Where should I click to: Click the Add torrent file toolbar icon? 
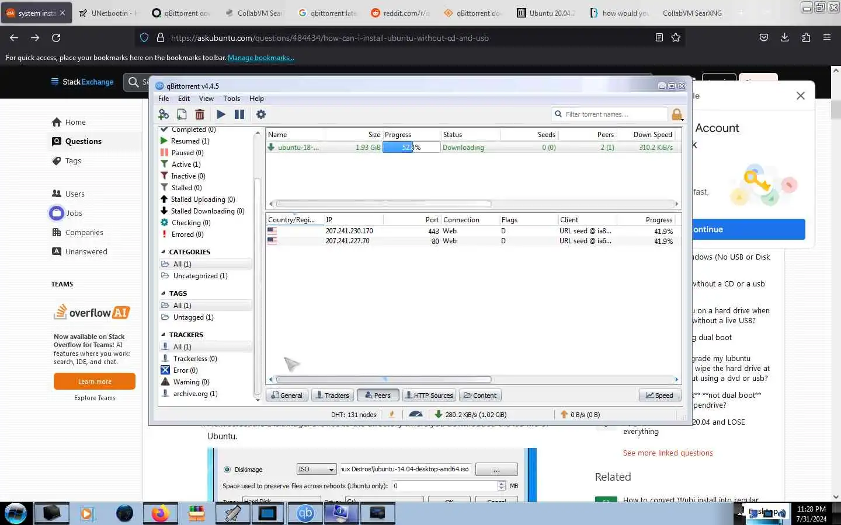tap(182, 114)
